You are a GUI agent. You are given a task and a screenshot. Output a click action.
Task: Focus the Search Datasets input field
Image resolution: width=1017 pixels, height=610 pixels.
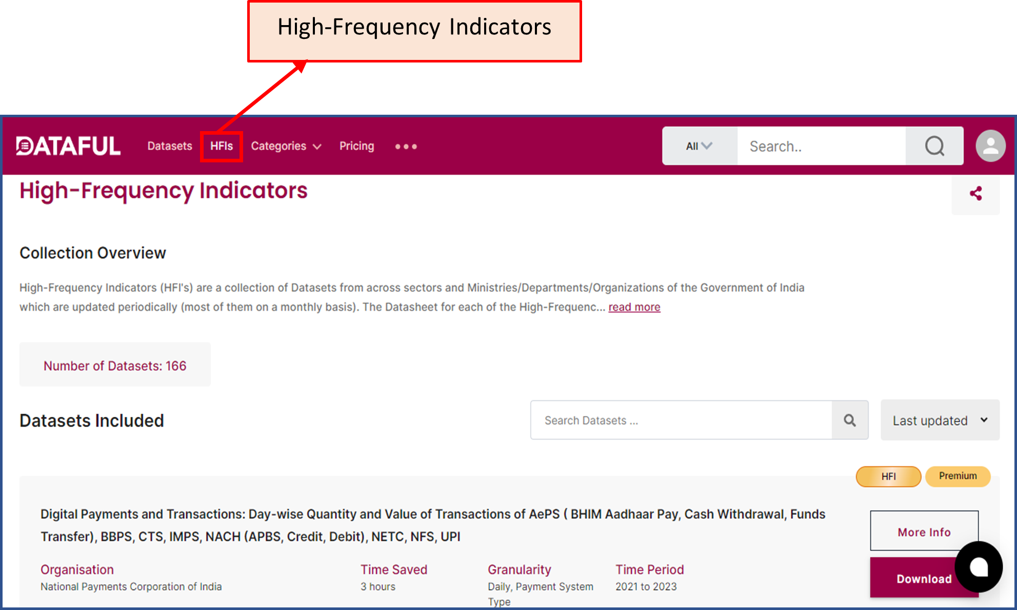[681, 420]
